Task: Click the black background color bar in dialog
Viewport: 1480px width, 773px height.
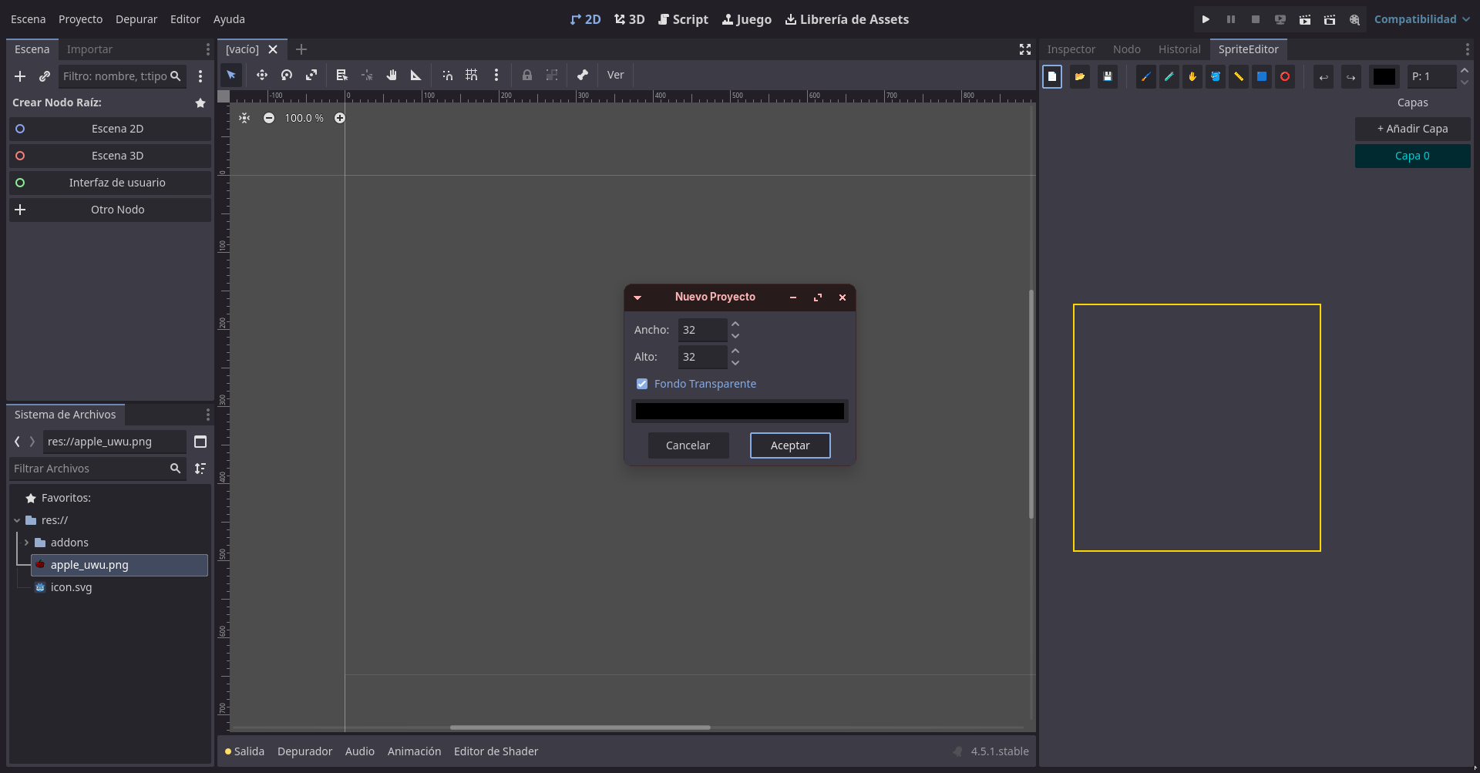Action: click(739, 411)
